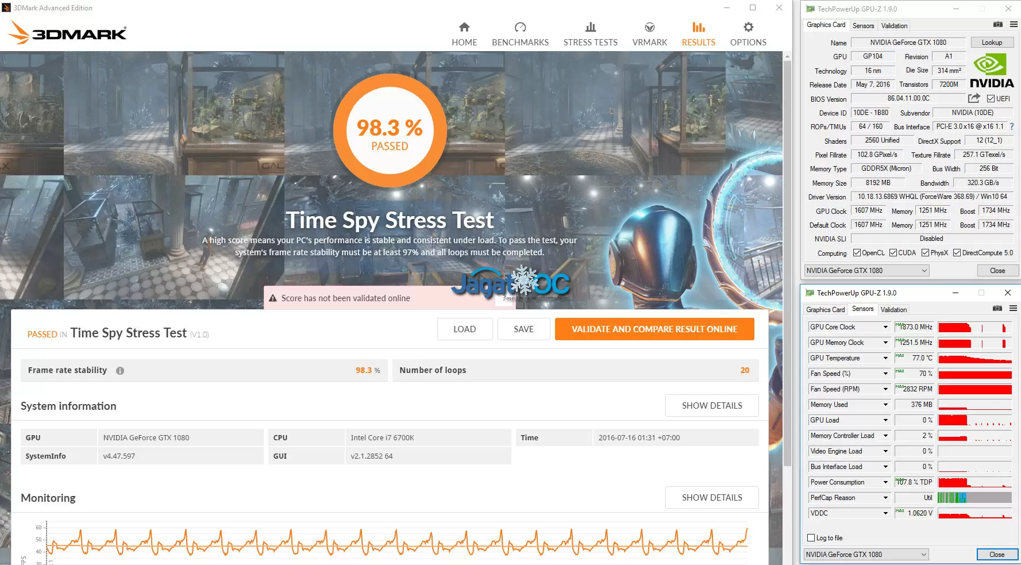Open the Stress Tests chart icon
This screenshot has height=565, width=1021.
click(590, 27)
